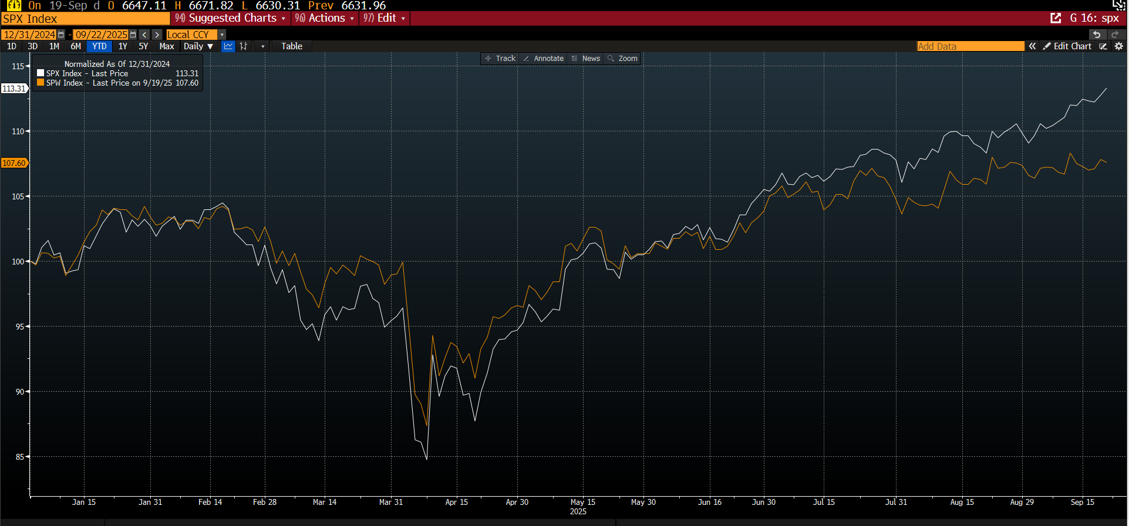Screen dimensions: 1129x526
Task: Open the Local CCY currency dropdown
Action: pos(222,35)
